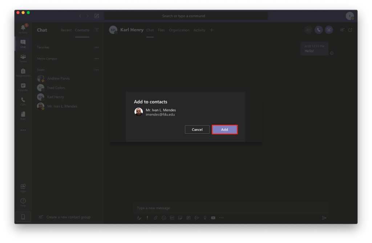Open Team group options menu

point(97,70)
